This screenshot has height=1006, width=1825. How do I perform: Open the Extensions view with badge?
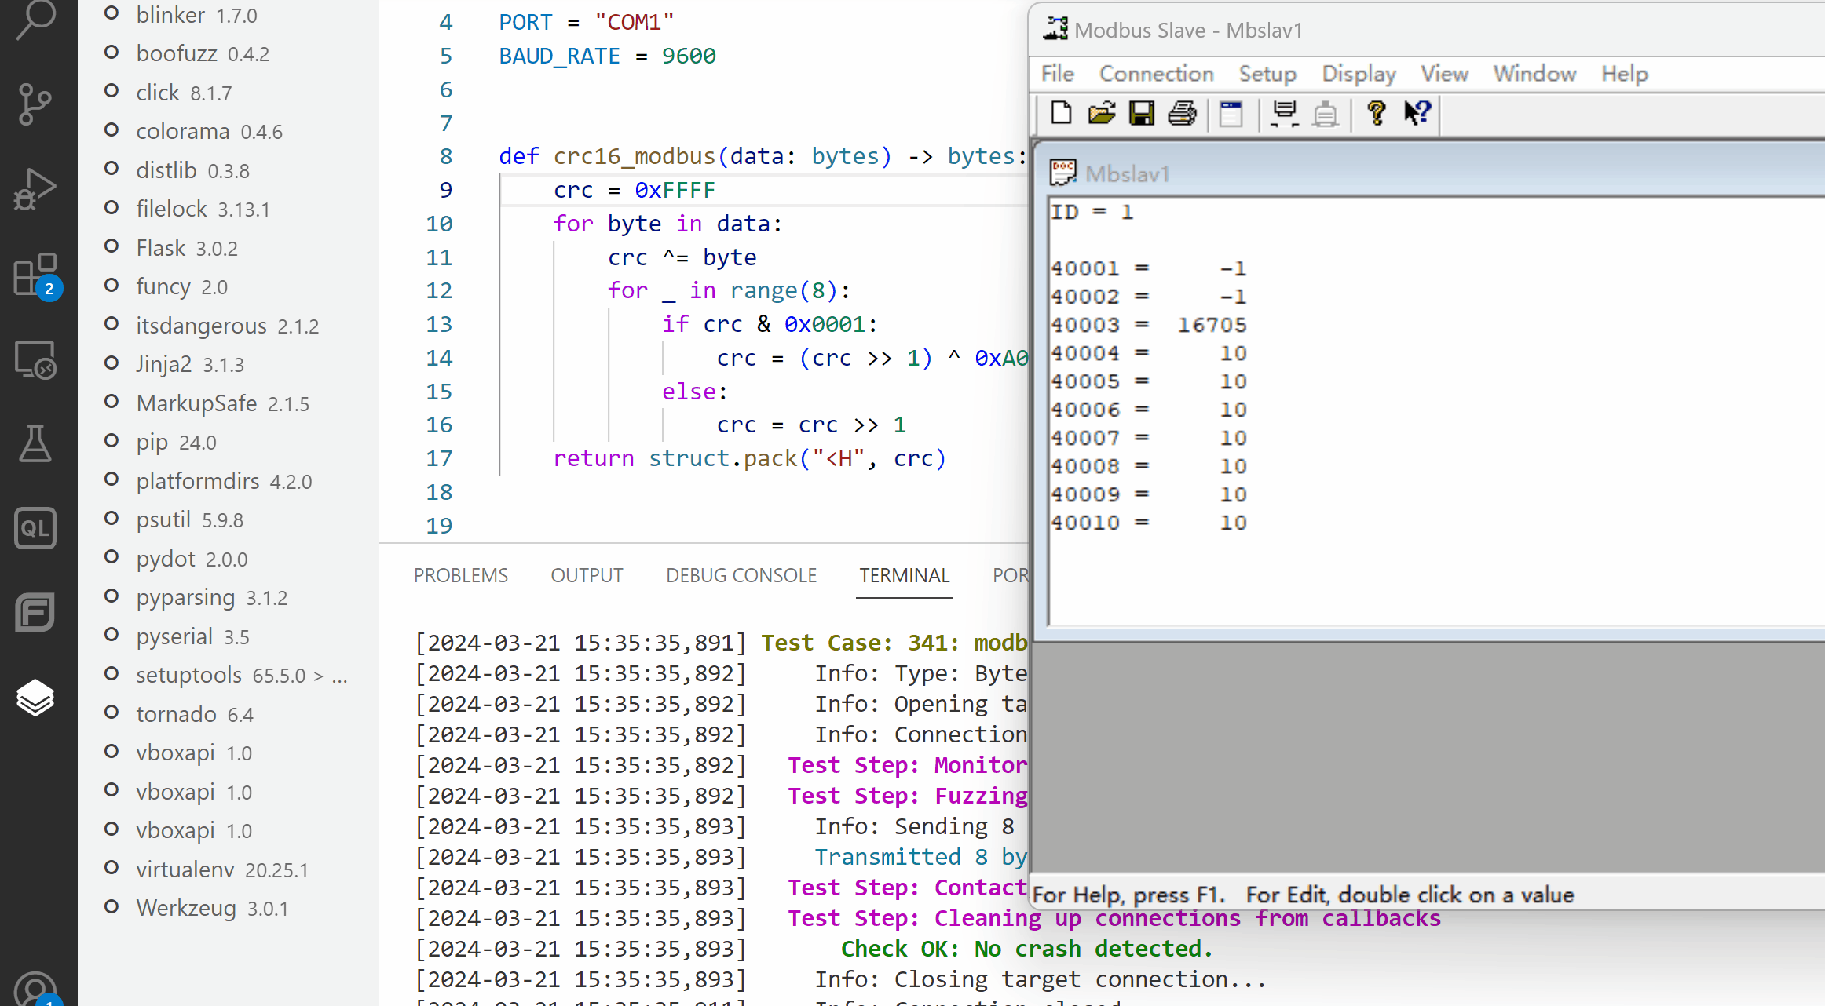coord(36,275)
